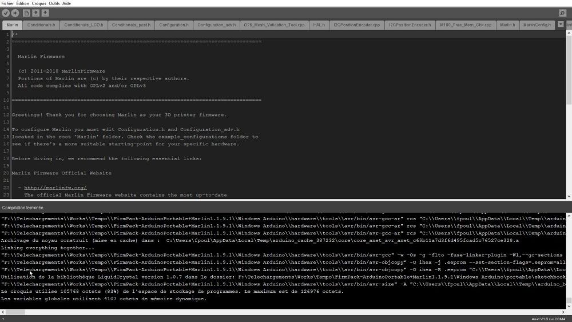Click the editor scrollbar down arrow

click(569, 196)
